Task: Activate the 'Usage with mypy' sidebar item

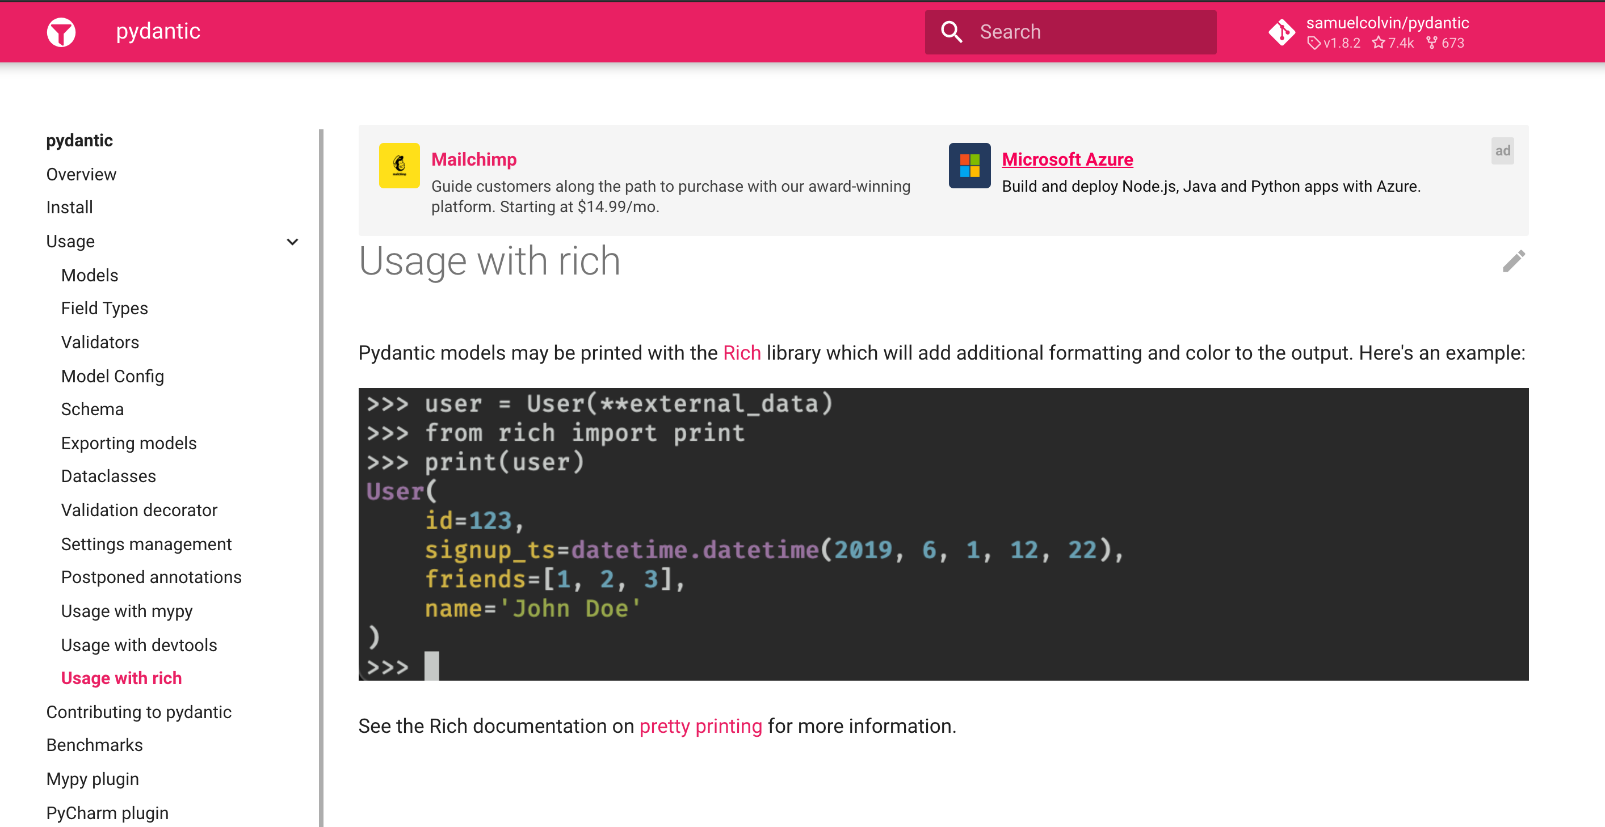Action: tap(127, 611)
